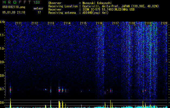Click the HROFFT 1.0.0 title text
This screenshot has height=108, width=170.
click(21, 2)
